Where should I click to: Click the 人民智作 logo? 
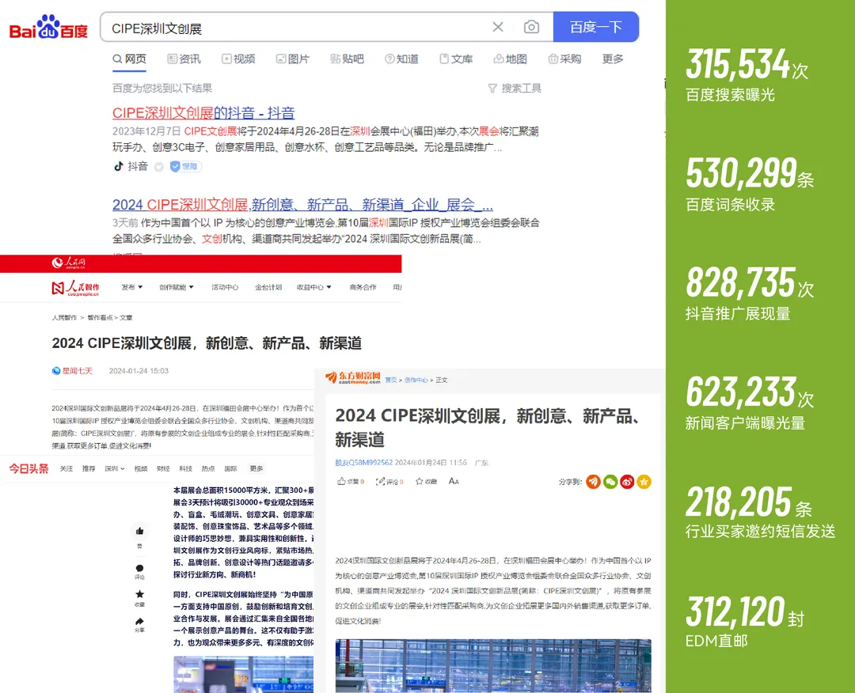pyautogui.click(x=76, y=288)
